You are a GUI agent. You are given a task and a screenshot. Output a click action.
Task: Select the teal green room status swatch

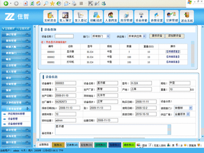[101, 145]
